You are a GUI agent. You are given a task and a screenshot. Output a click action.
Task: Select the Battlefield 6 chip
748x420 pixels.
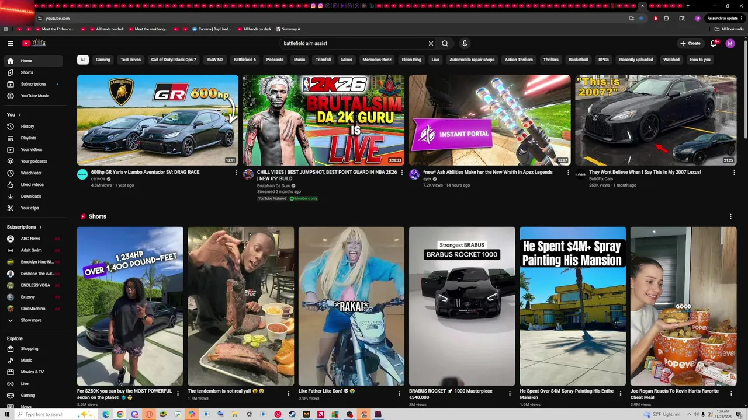[x=245, y=60]
